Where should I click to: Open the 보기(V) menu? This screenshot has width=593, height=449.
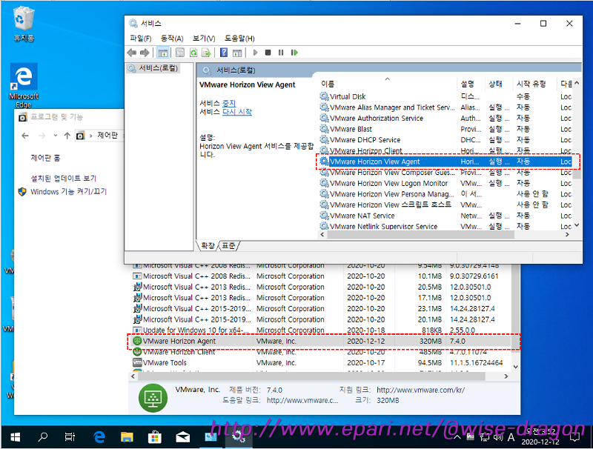coord(204,39)
